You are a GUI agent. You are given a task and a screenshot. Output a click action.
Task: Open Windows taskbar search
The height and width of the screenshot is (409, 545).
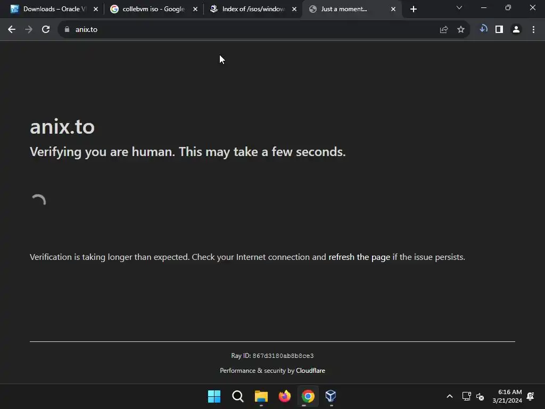click(238, 396)
